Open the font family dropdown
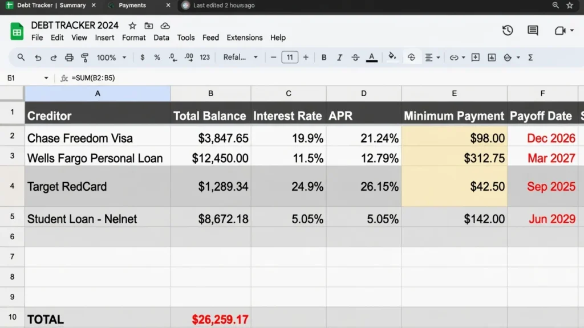584x328 pixels. (241, 58)
